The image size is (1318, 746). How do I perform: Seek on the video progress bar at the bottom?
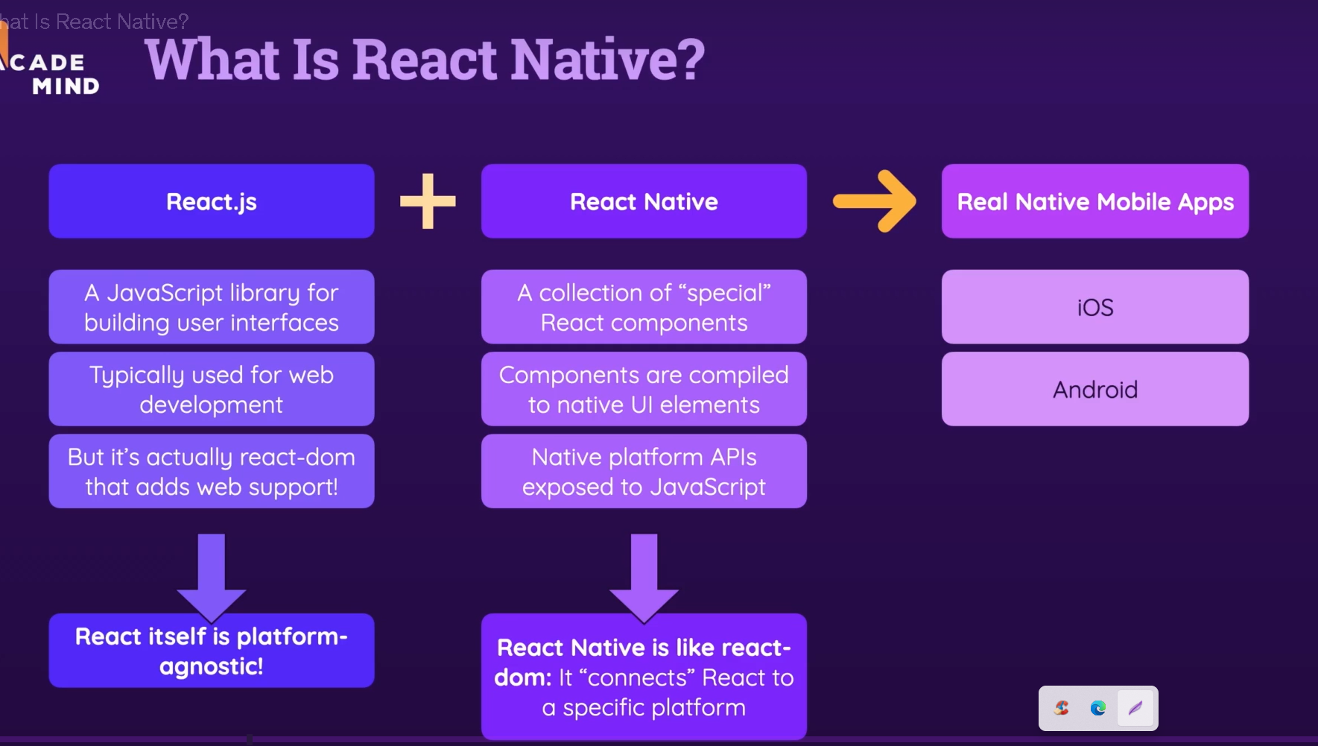pyautogui.click(x=659, y=740)
